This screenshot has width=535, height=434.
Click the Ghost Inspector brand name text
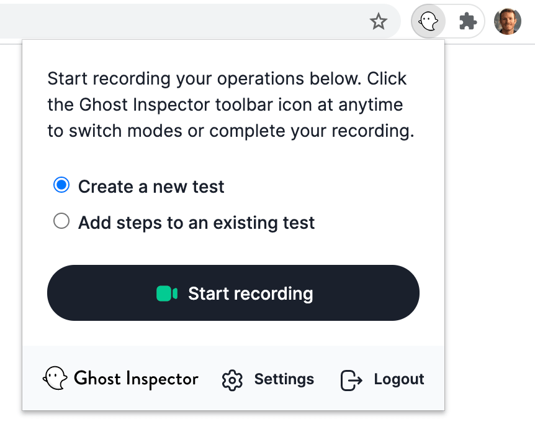pos(135,378)
